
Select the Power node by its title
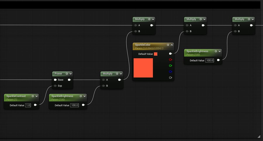[x=58, y=74]
